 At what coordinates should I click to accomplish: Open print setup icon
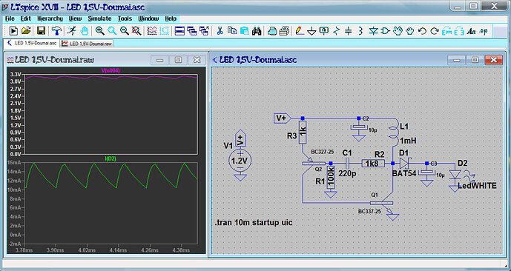coord(272,31)
